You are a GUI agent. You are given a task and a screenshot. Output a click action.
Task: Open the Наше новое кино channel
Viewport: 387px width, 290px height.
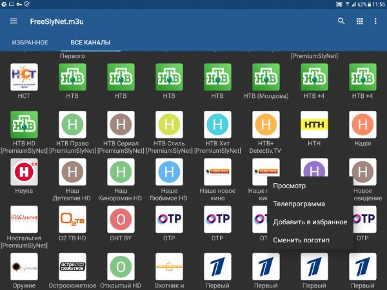point(217,171)
